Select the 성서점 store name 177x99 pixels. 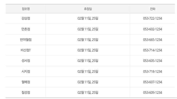click(26, 61)
